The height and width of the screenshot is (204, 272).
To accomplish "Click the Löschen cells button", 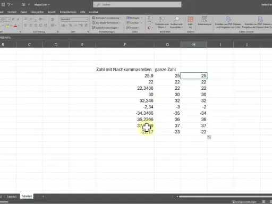I will coord(134,23).
